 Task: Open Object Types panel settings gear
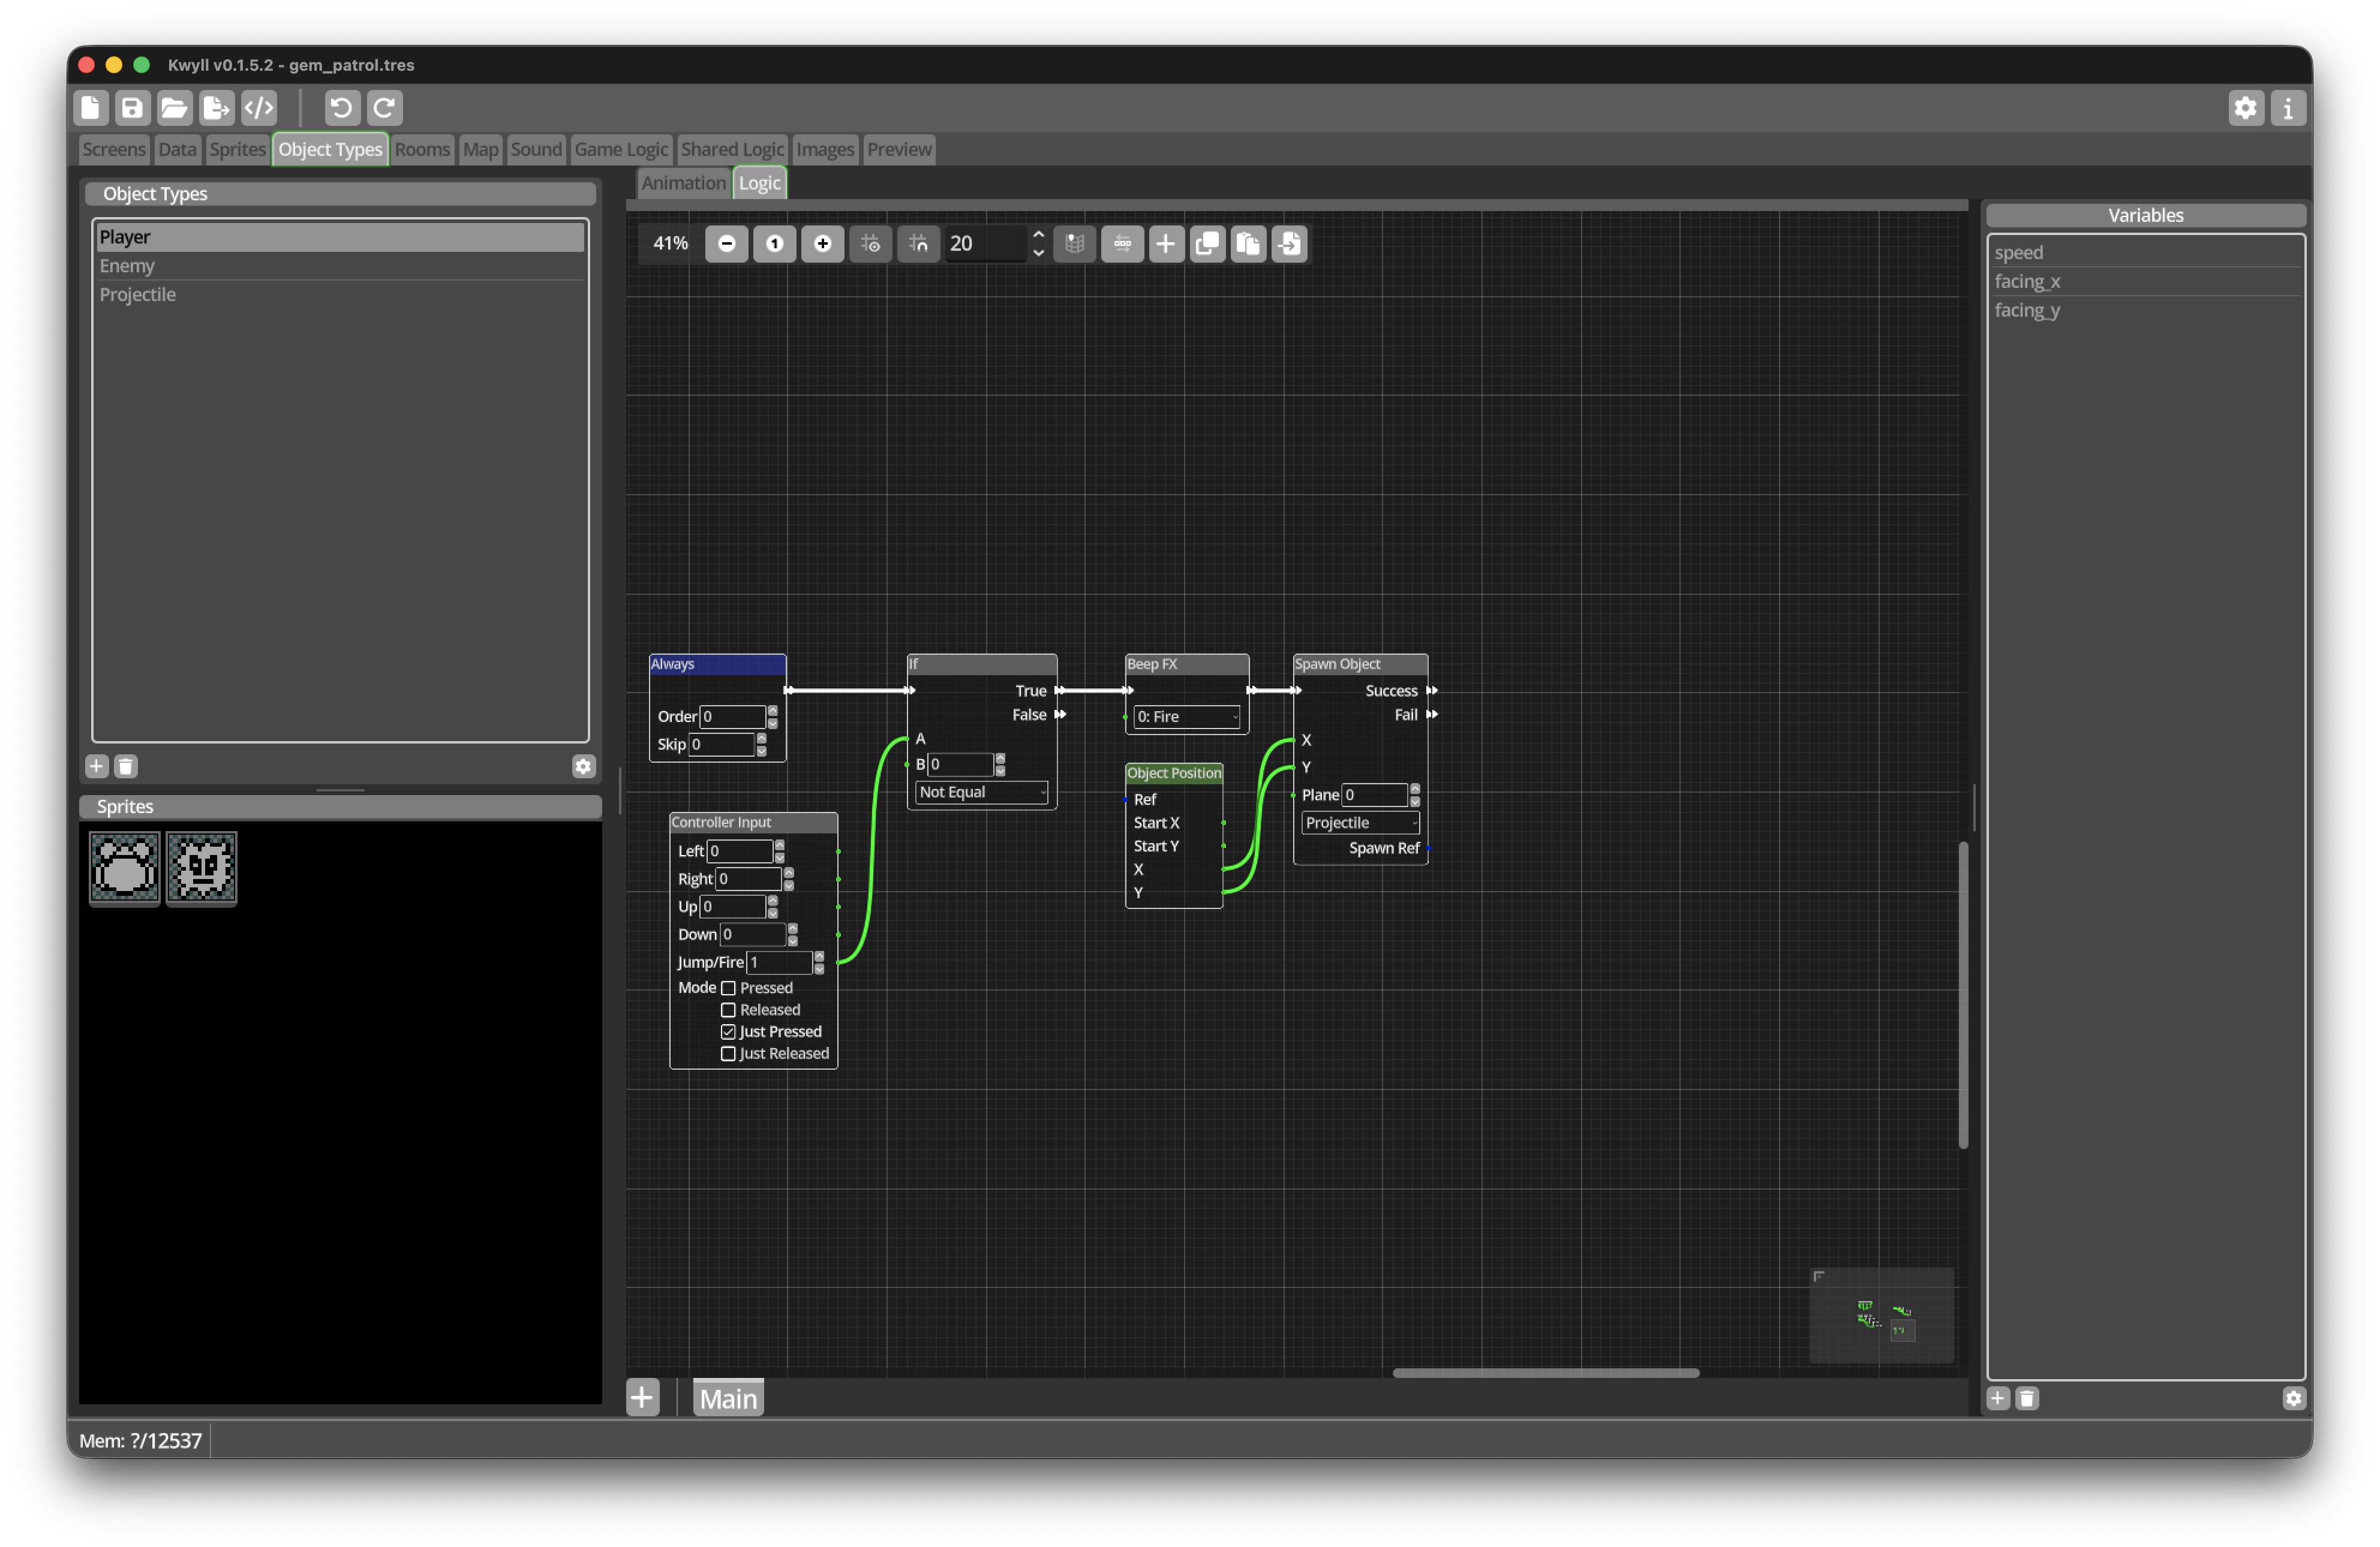pyautogui.click(x=584, y=767)
